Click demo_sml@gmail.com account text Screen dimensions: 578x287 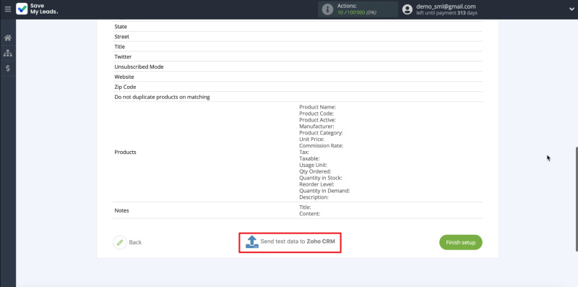(446, 7)
